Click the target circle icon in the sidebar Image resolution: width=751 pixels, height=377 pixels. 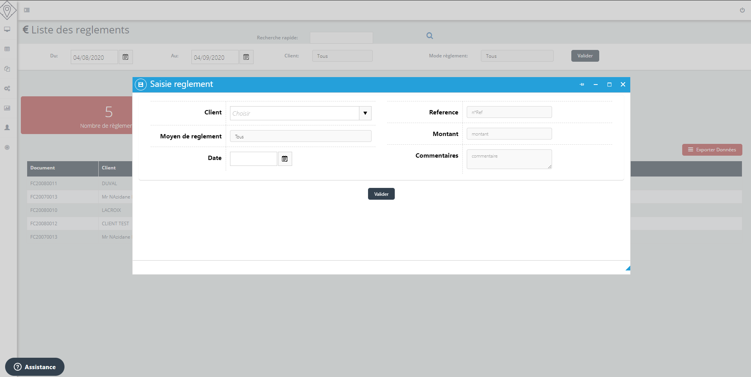coord(7,147)
